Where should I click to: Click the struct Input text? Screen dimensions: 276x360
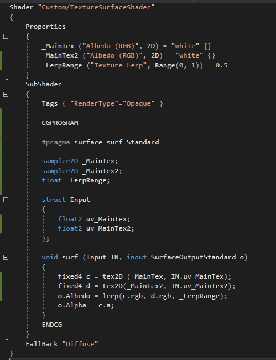click(66, 200)
